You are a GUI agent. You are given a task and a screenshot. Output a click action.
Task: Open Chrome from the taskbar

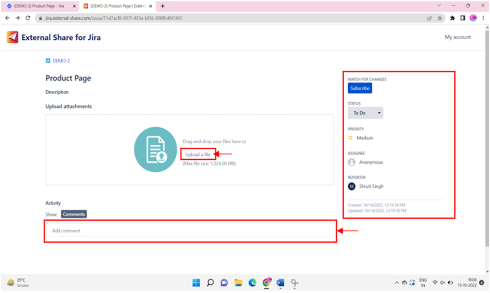point(266,283)
